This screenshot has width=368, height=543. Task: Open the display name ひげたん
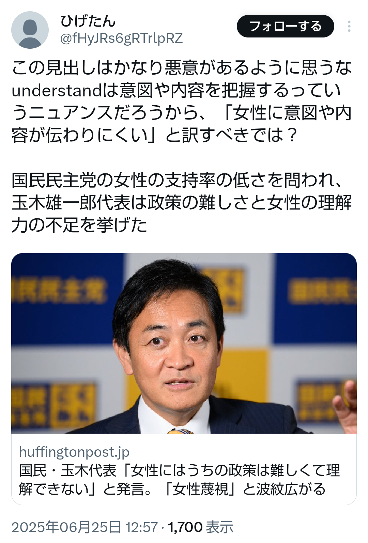click(x=88, y=21)
